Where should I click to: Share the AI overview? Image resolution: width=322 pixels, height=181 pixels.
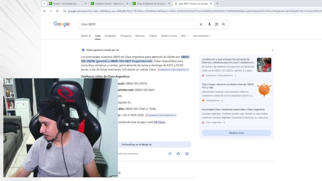click(170, 154)
